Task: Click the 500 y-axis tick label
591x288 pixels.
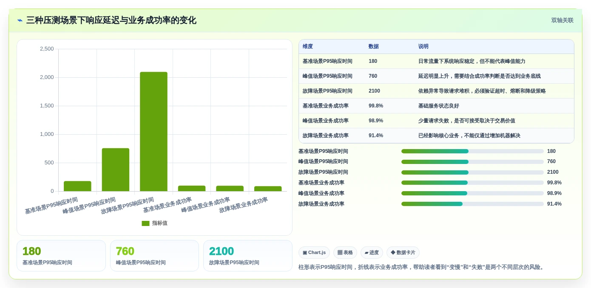Action: 49,163
